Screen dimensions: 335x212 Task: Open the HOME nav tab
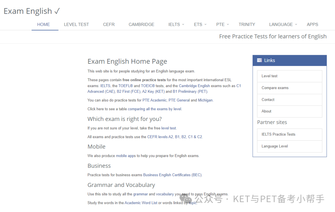(44, 24)
